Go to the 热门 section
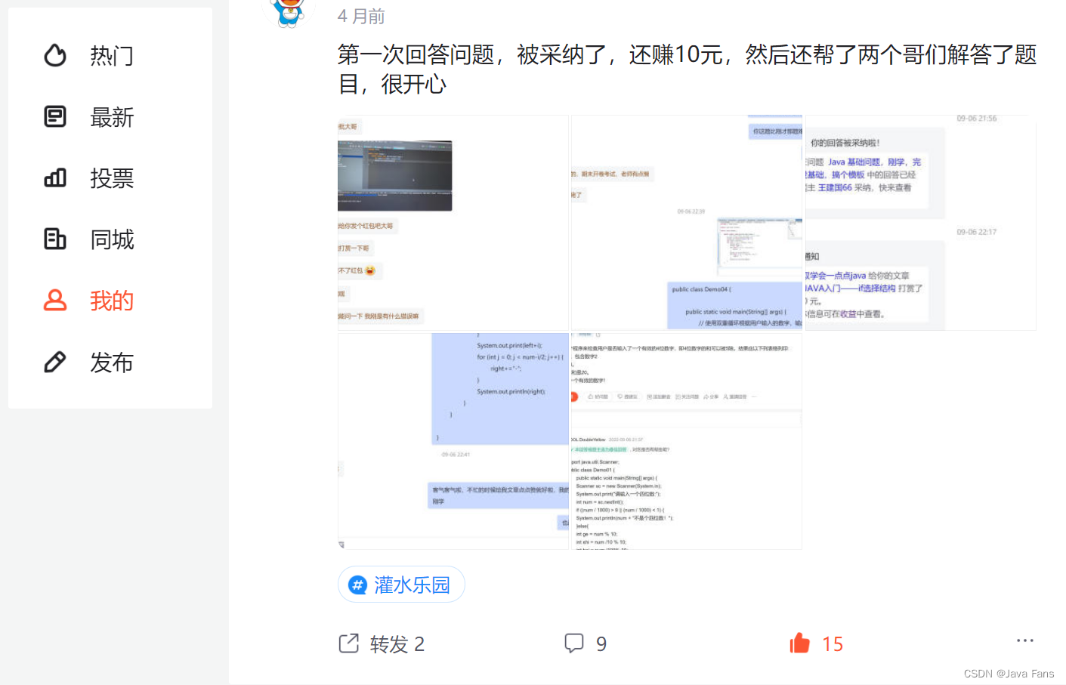Screen dimensions: 1066x685 pyautogui.click(x=112, y=55)
